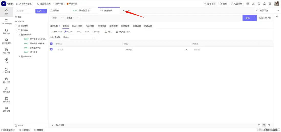Select Form-data body format

click(58, 32)
